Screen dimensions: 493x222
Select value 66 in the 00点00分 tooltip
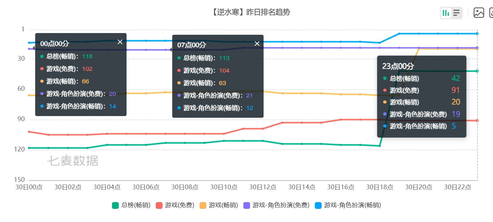tap(85, 81)
